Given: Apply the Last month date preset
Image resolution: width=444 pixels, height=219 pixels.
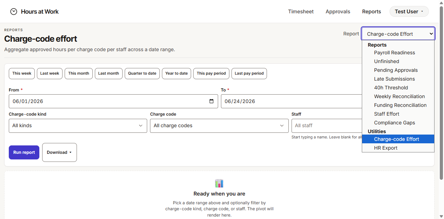Looking at the screenshot, I should click(x=109, y=74).
